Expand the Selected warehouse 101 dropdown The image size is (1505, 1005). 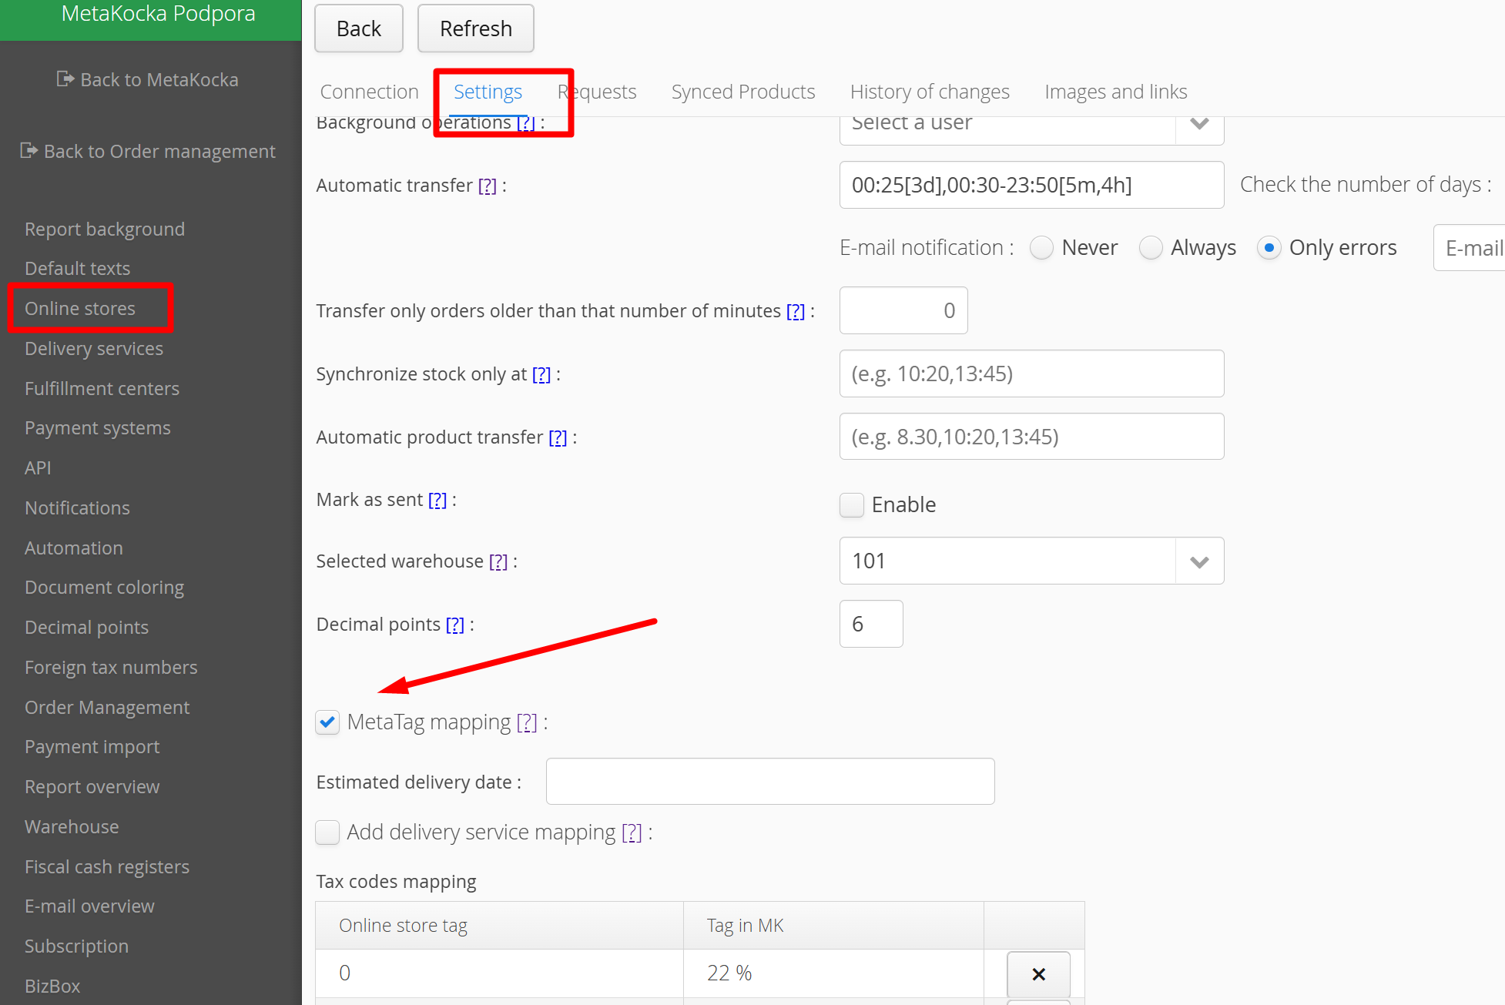click(x=1198, y=561)
